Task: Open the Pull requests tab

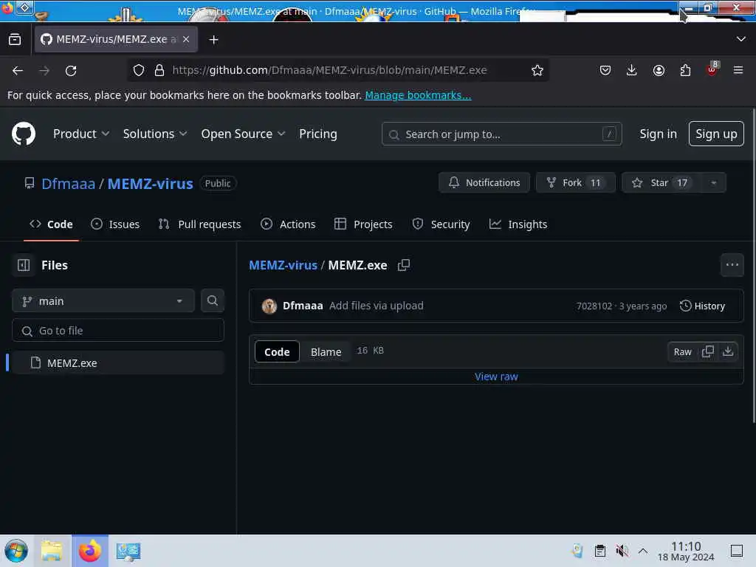Action: coord(199,224)
